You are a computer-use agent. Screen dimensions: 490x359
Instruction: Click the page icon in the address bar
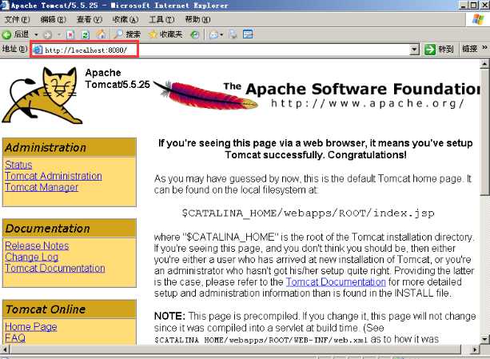click(x=38, y=50)
